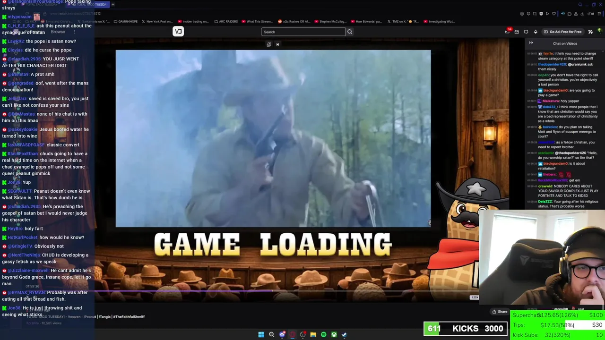
Task: Open File Explorer from the taskbar
Action: click(x=313, y=334)
